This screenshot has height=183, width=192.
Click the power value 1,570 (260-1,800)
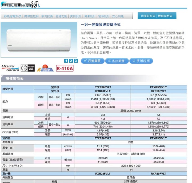[158, 123]
